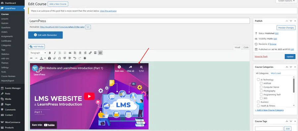Open the text color dropdown arrow
298x131 pixels.
tap(45, 58)
